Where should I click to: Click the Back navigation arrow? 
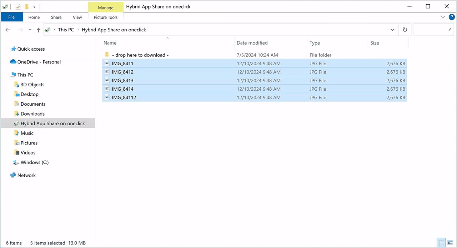point(8,30)
